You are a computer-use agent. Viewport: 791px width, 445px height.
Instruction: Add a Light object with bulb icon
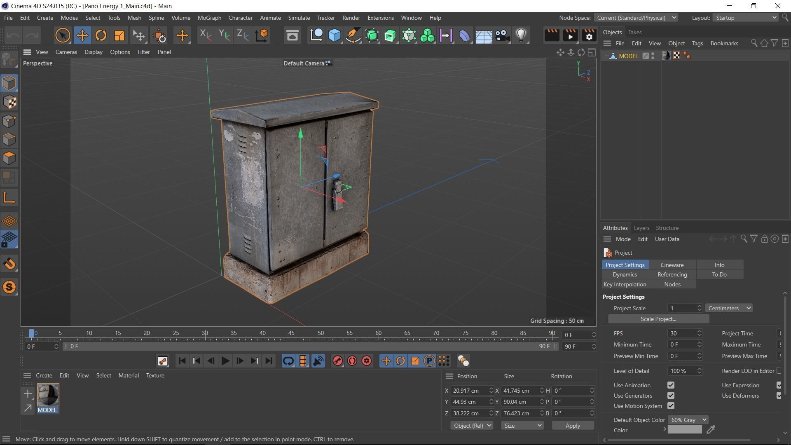(x=521, y=35)
